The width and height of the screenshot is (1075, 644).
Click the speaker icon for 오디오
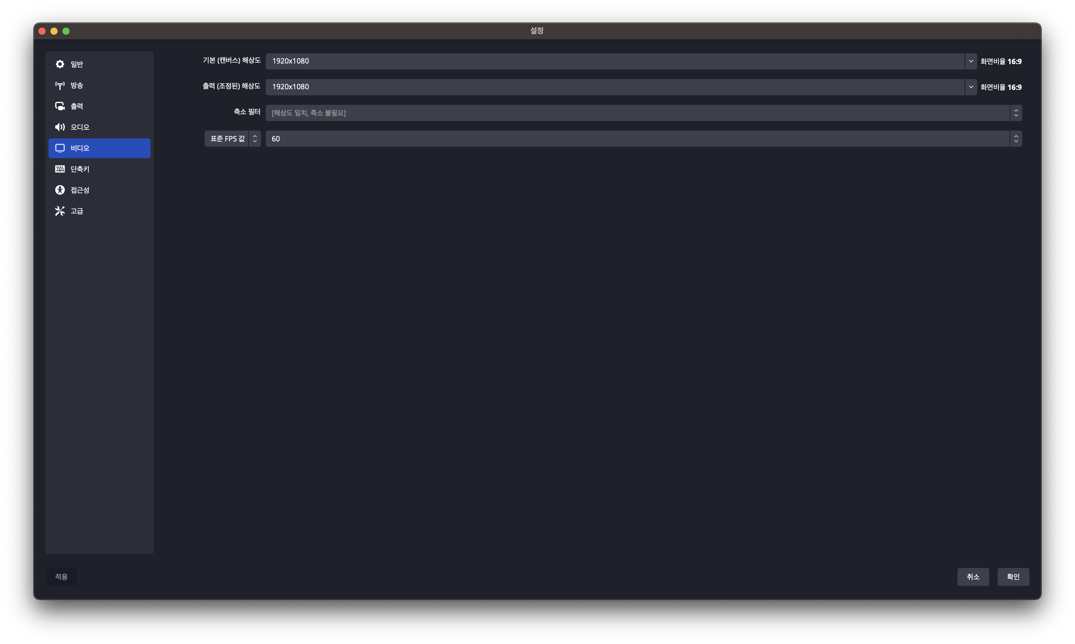tap(60, 127)
